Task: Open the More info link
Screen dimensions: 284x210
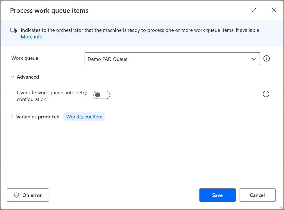Action: (31, 37)
